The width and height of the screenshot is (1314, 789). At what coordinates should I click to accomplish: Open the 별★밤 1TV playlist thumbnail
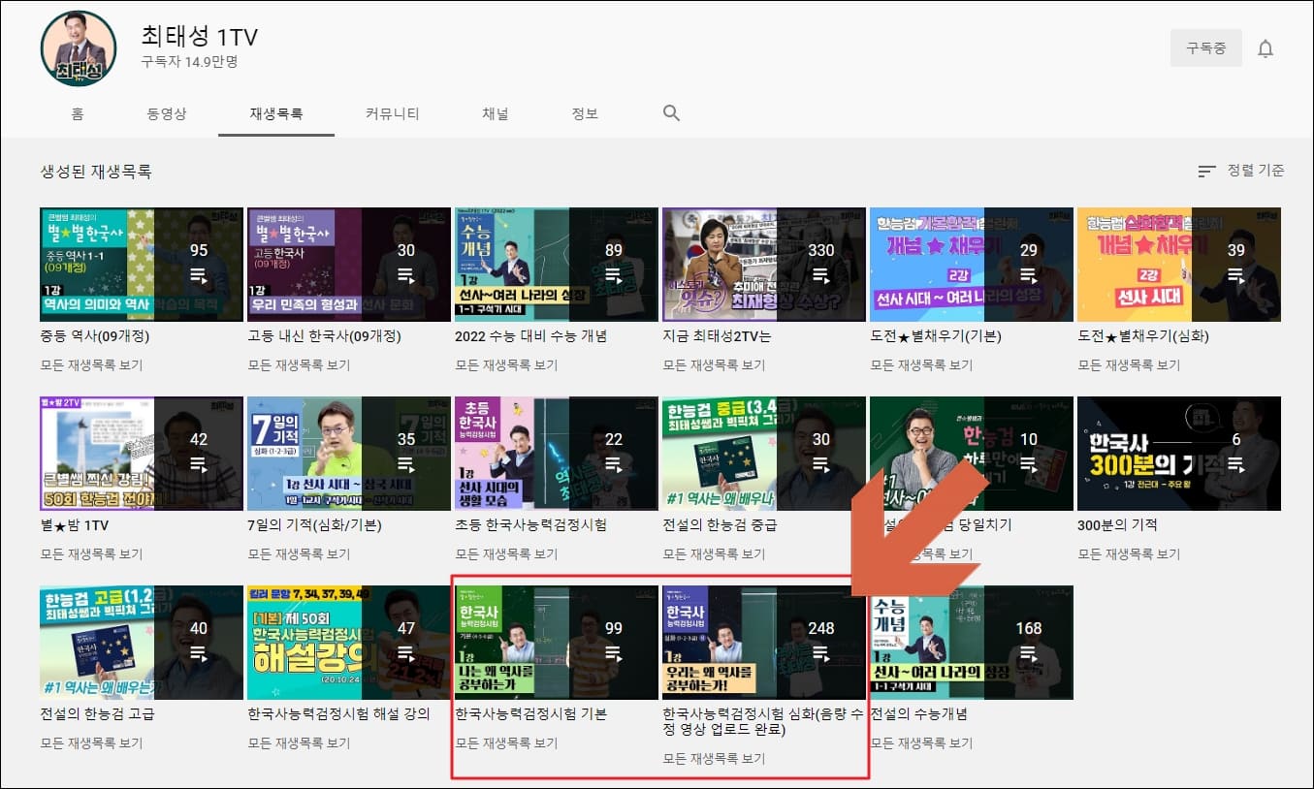tap(142, 453)
